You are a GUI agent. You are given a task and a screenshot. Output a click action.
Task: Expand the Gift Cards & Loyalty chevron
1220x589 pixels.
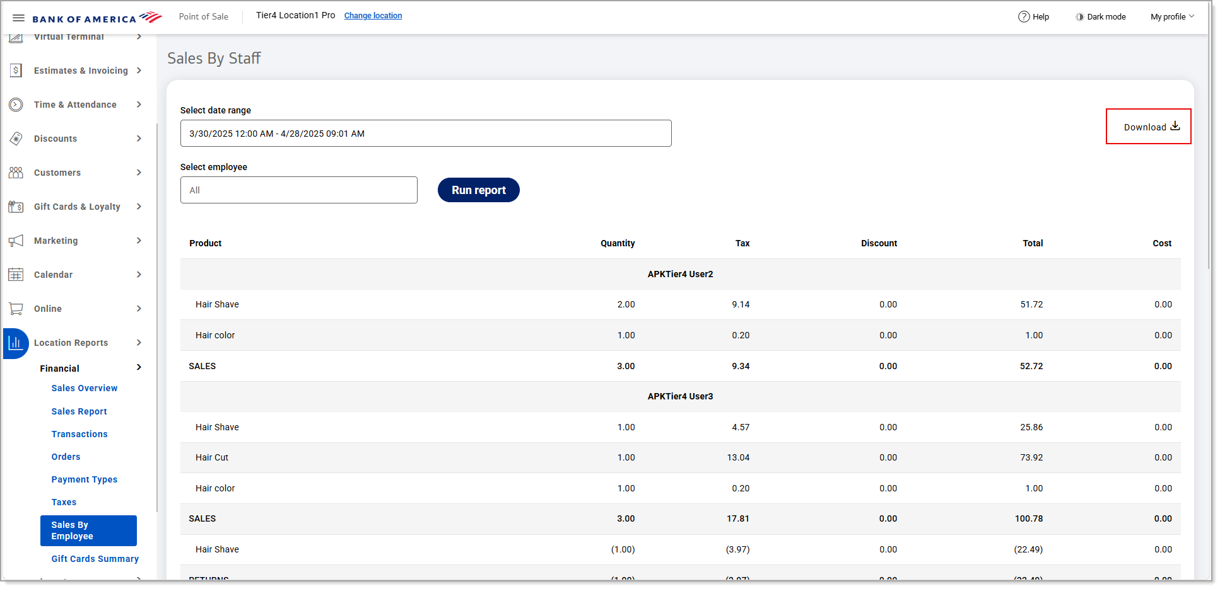click(139, 207)
